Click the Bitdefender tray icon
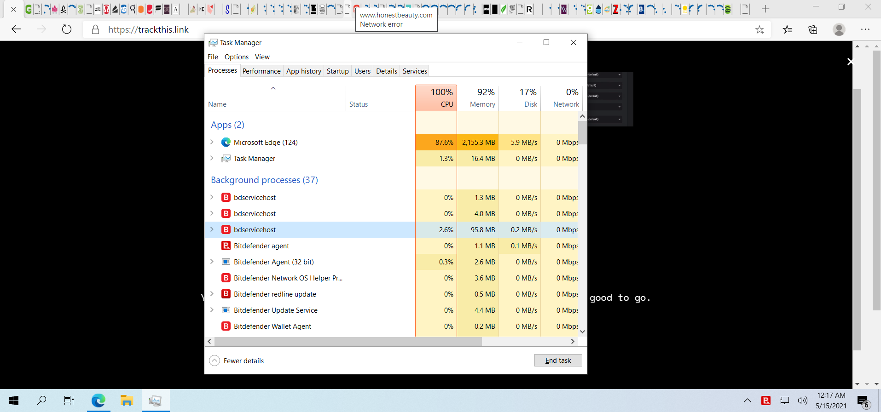 [x=766, y=401]
